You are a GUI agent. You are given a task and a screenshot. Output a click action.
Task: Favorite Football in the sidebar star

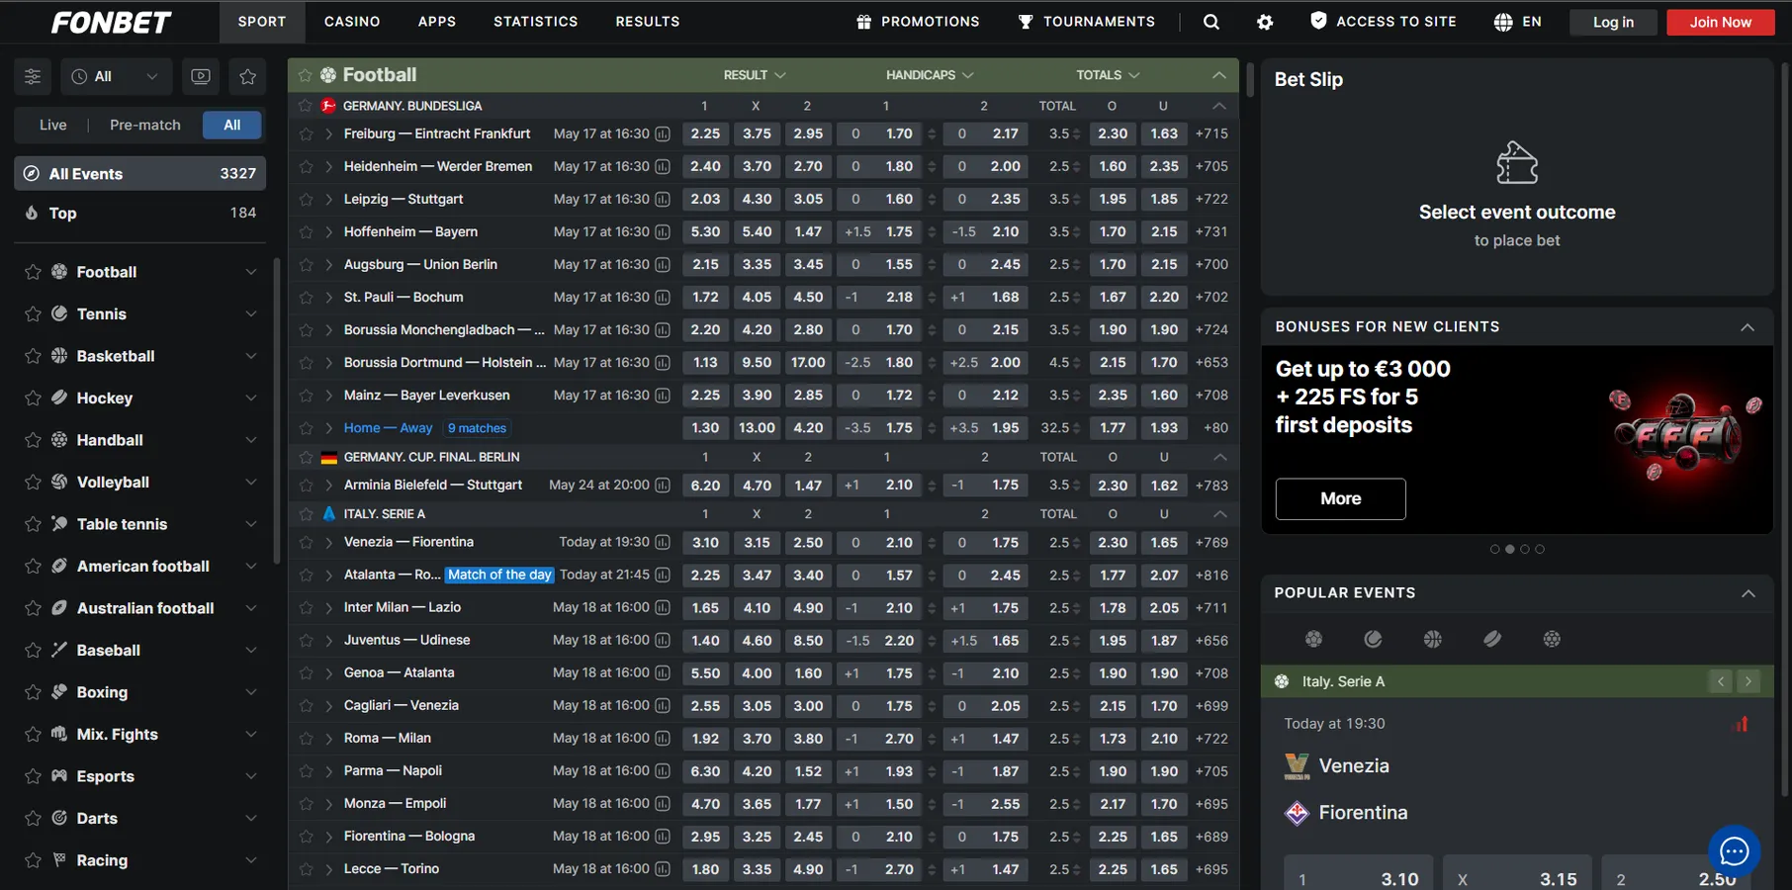pos(33,272)
